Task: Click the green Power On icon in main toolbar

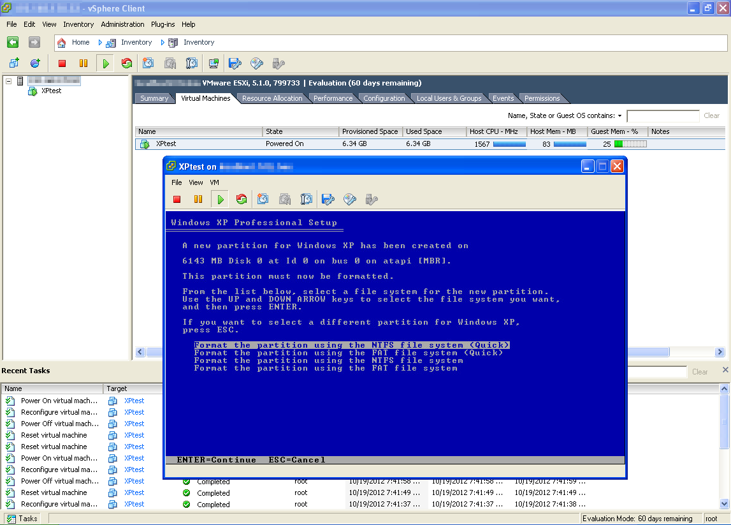Action: [x=106, y=63]
